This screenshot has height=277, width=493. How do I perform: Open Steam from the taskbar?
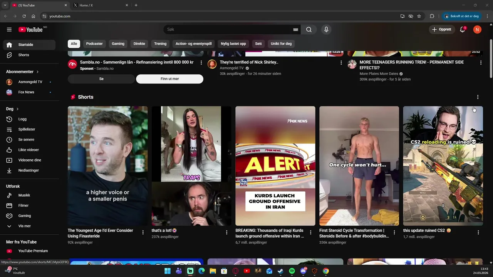(x=280, y=271)
